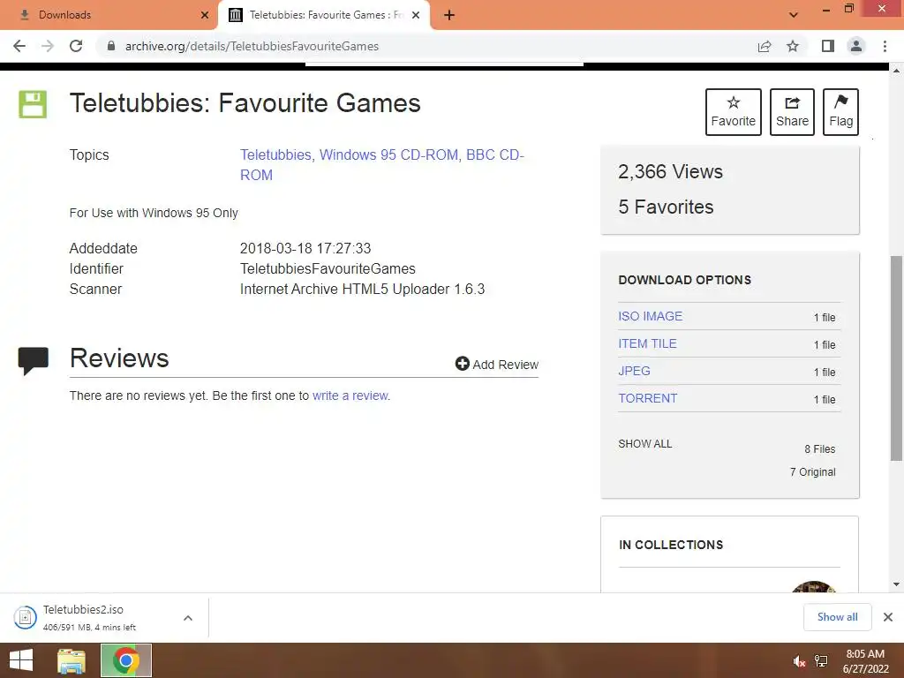Download the ISO IMAGE option

[651, 317]
